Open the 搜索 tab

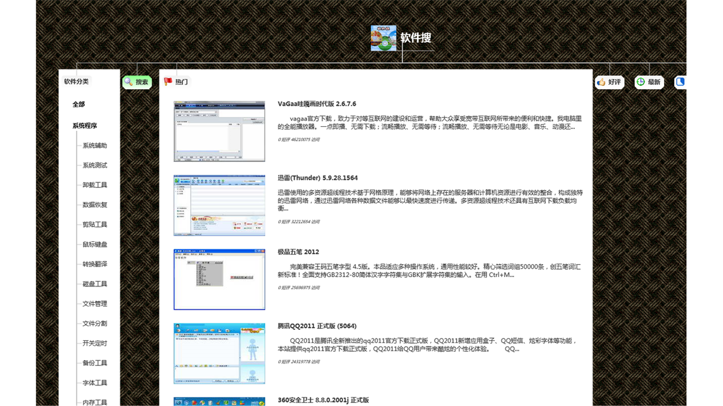point(137,82)
